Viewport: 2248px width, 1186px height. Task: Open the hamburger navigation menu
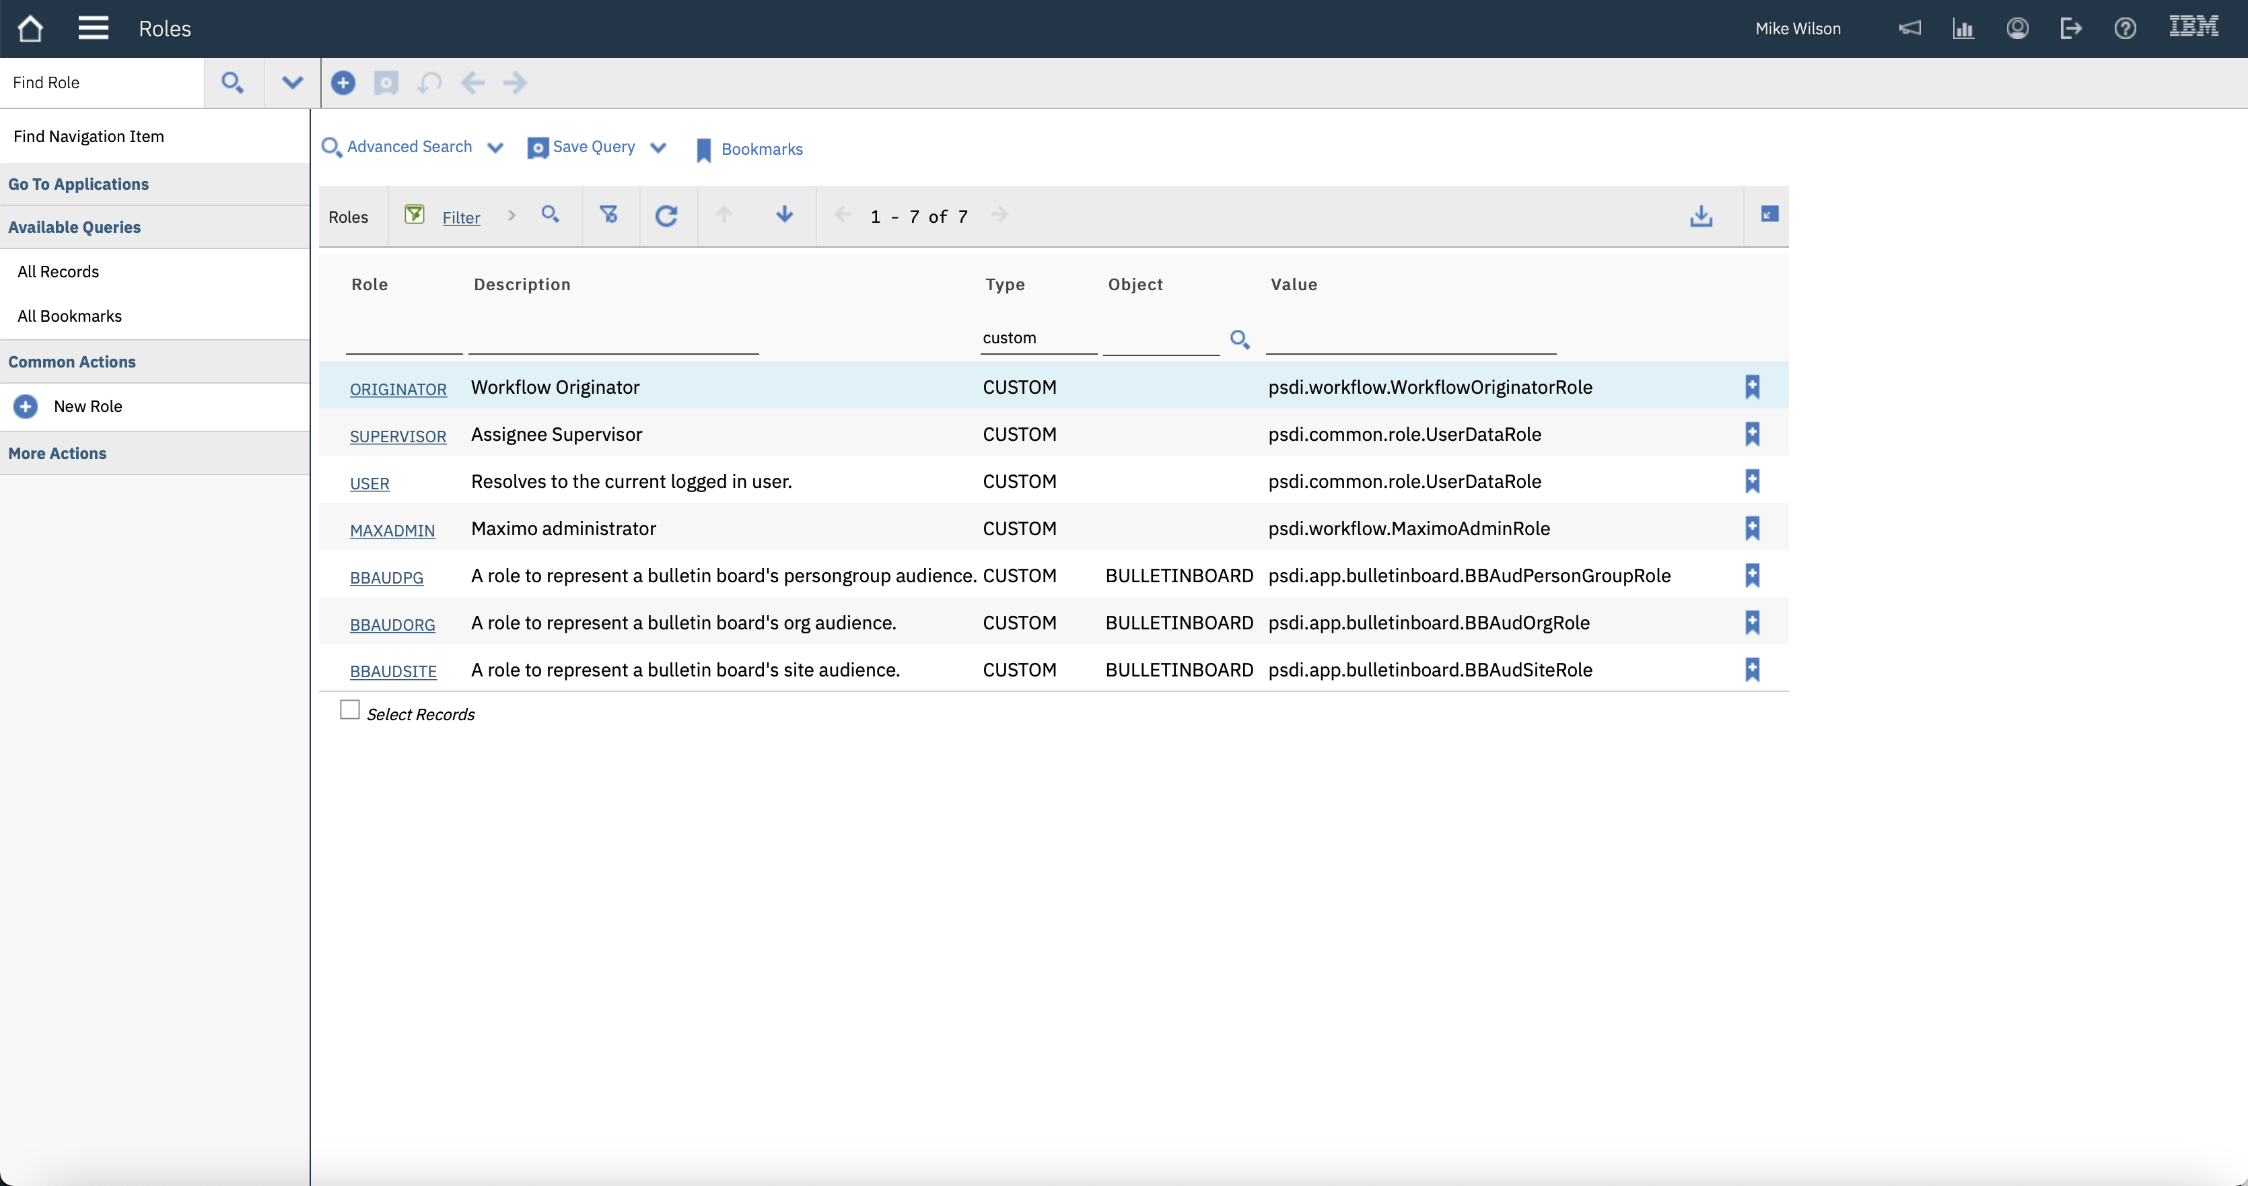pos(92,28)
